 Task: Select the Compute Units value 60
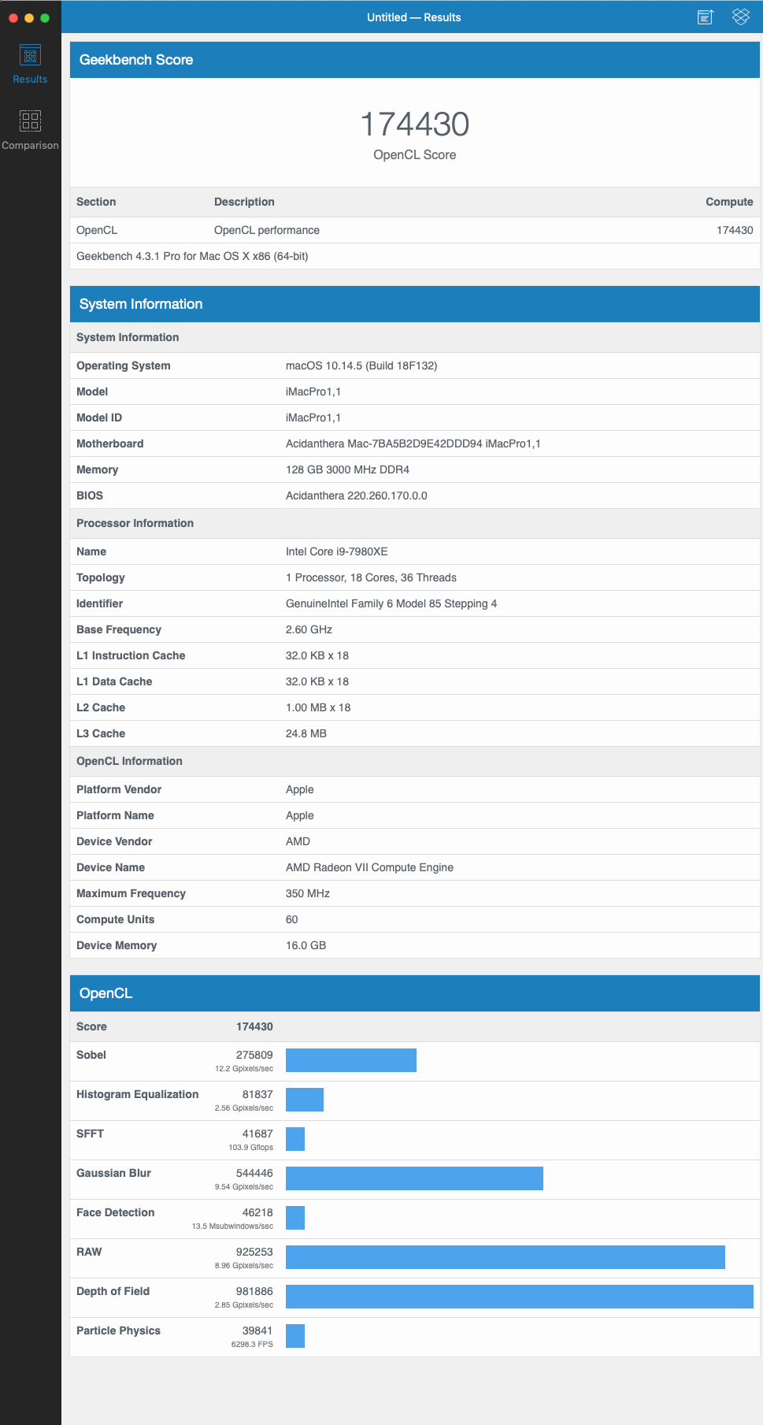click(x=292, y=919)
